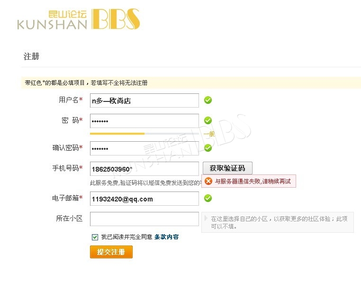
Task: Click the small arrow in community hint box
Action: point(206,218)
